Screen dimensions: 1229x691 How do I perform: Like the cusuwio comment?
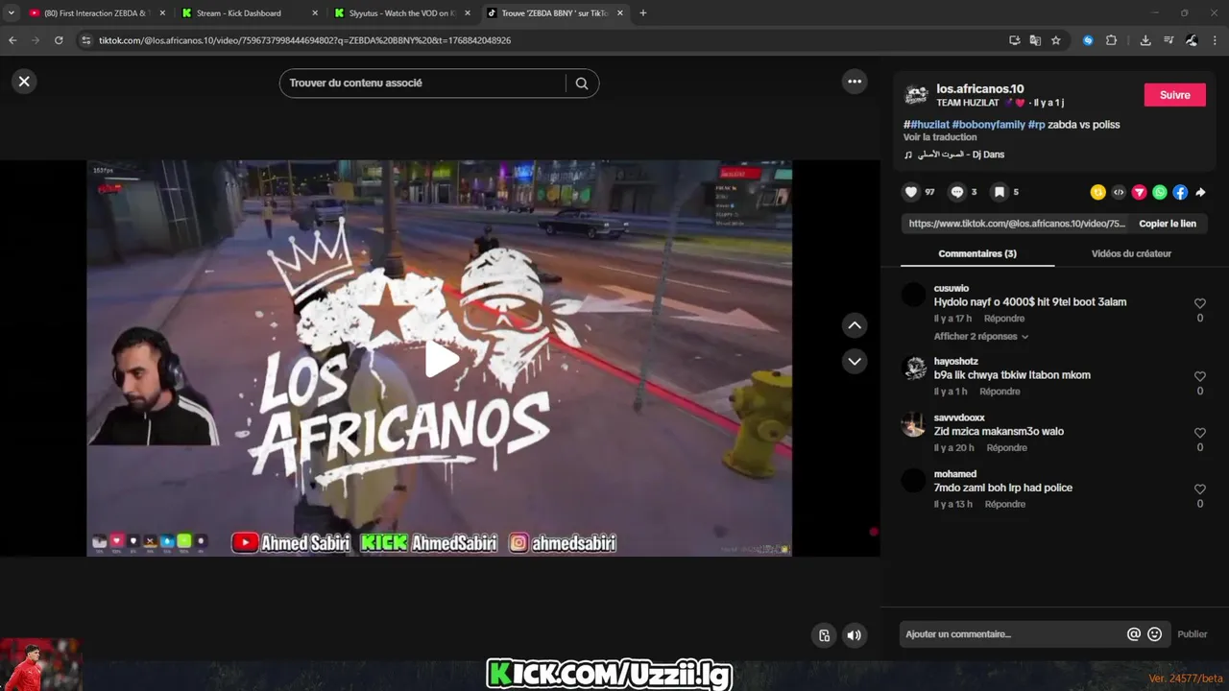click(1199, 303)
